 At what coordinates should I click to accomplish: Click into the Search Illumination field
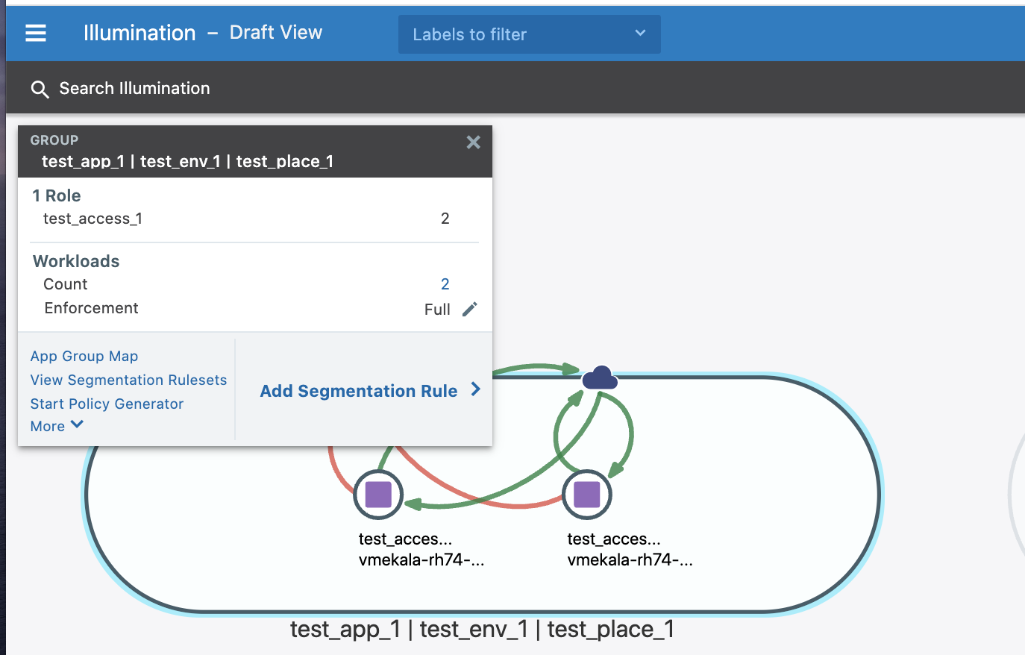pyautogui.click(x=135, y=88)
